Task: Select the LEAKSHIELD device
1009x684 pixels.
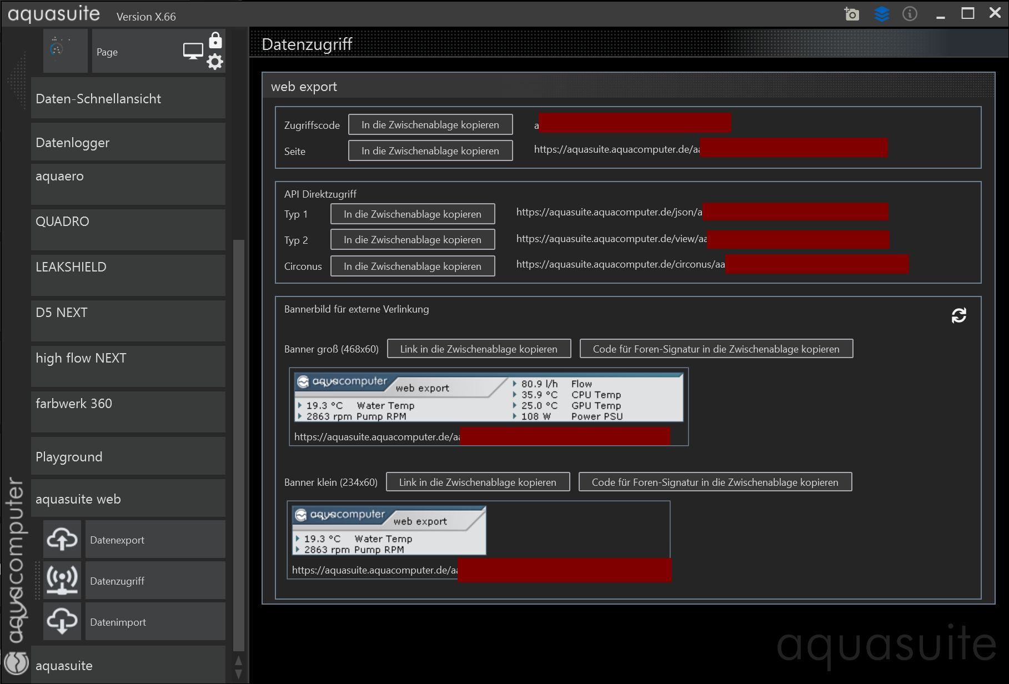Action: (x=128, y=275)
